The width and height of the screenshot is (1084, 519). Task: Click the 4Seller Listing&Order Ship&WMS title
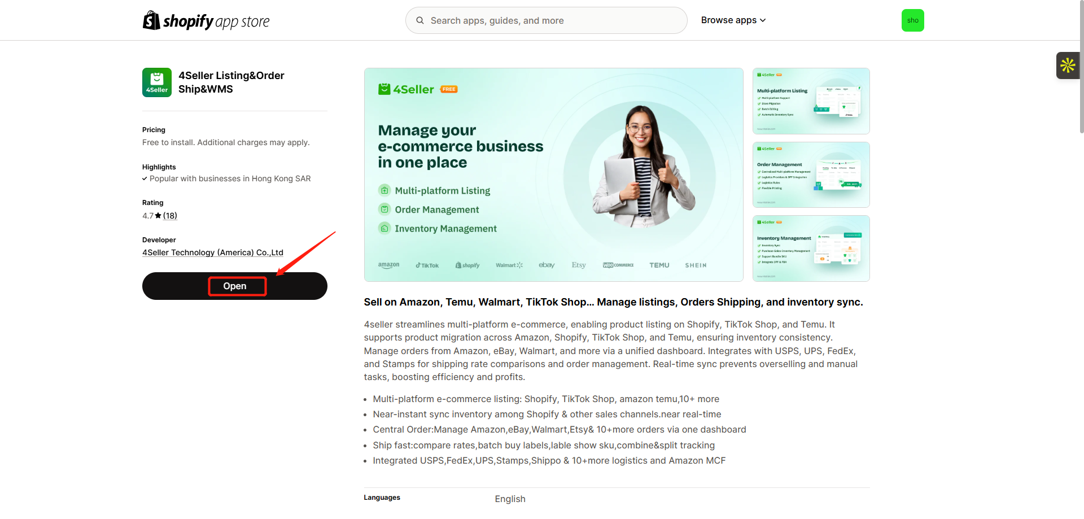tap(231, 82)
